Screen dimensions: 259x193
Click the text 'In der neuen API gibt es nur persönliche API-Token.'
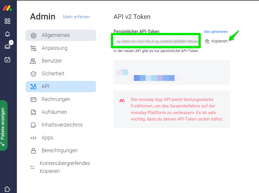pos(156,51)
